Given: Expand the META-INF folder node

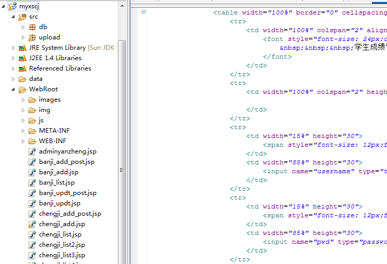Looking at the screenshot, I should pos(23,131).
